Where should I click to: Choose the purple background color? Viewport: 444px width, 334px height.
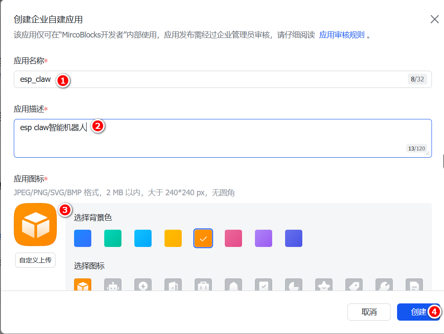264,238
